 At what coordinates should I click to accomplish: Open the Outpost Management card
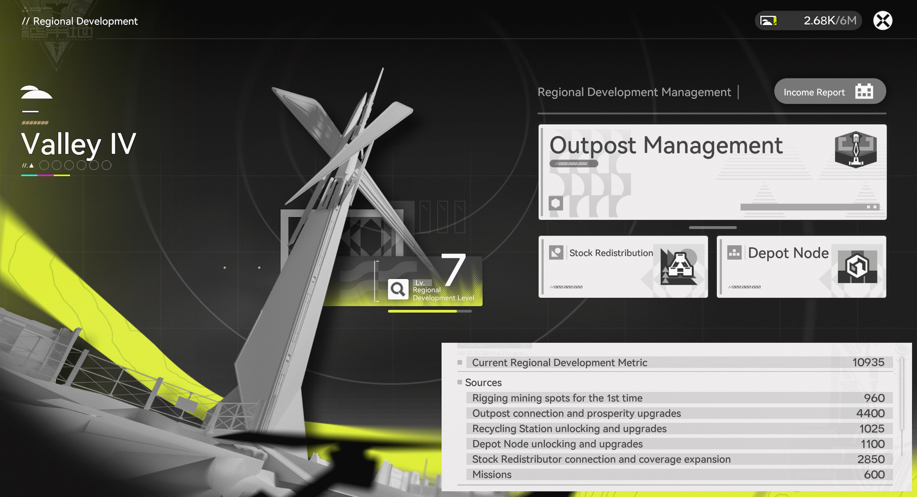tap(712, 172)
